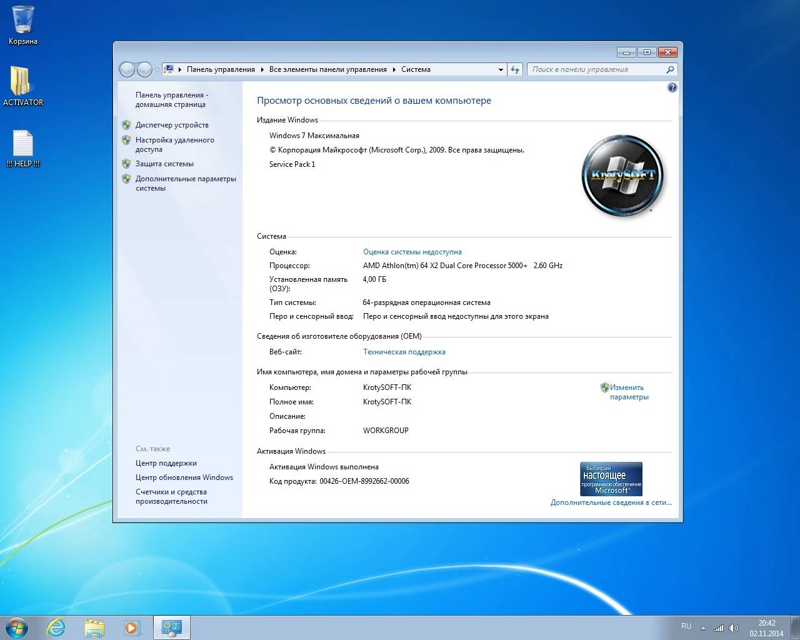Image resolution: width=800 pixels, height=640 pixels.
Task: Expand arrow after Все элементы панели управления
Action: 394,69
